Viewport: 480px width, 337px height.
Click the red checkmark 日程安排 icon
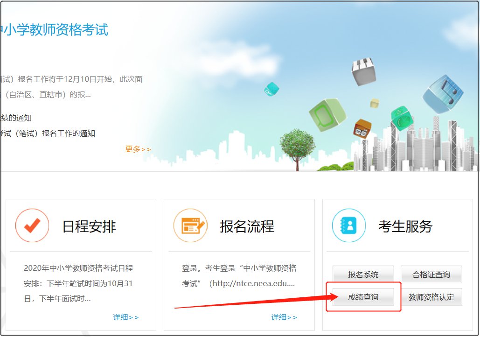[32, 226]
